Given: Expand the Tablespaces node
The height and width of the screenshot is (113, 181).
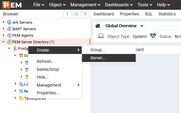Looking at the screenshot, I should 15,98.
